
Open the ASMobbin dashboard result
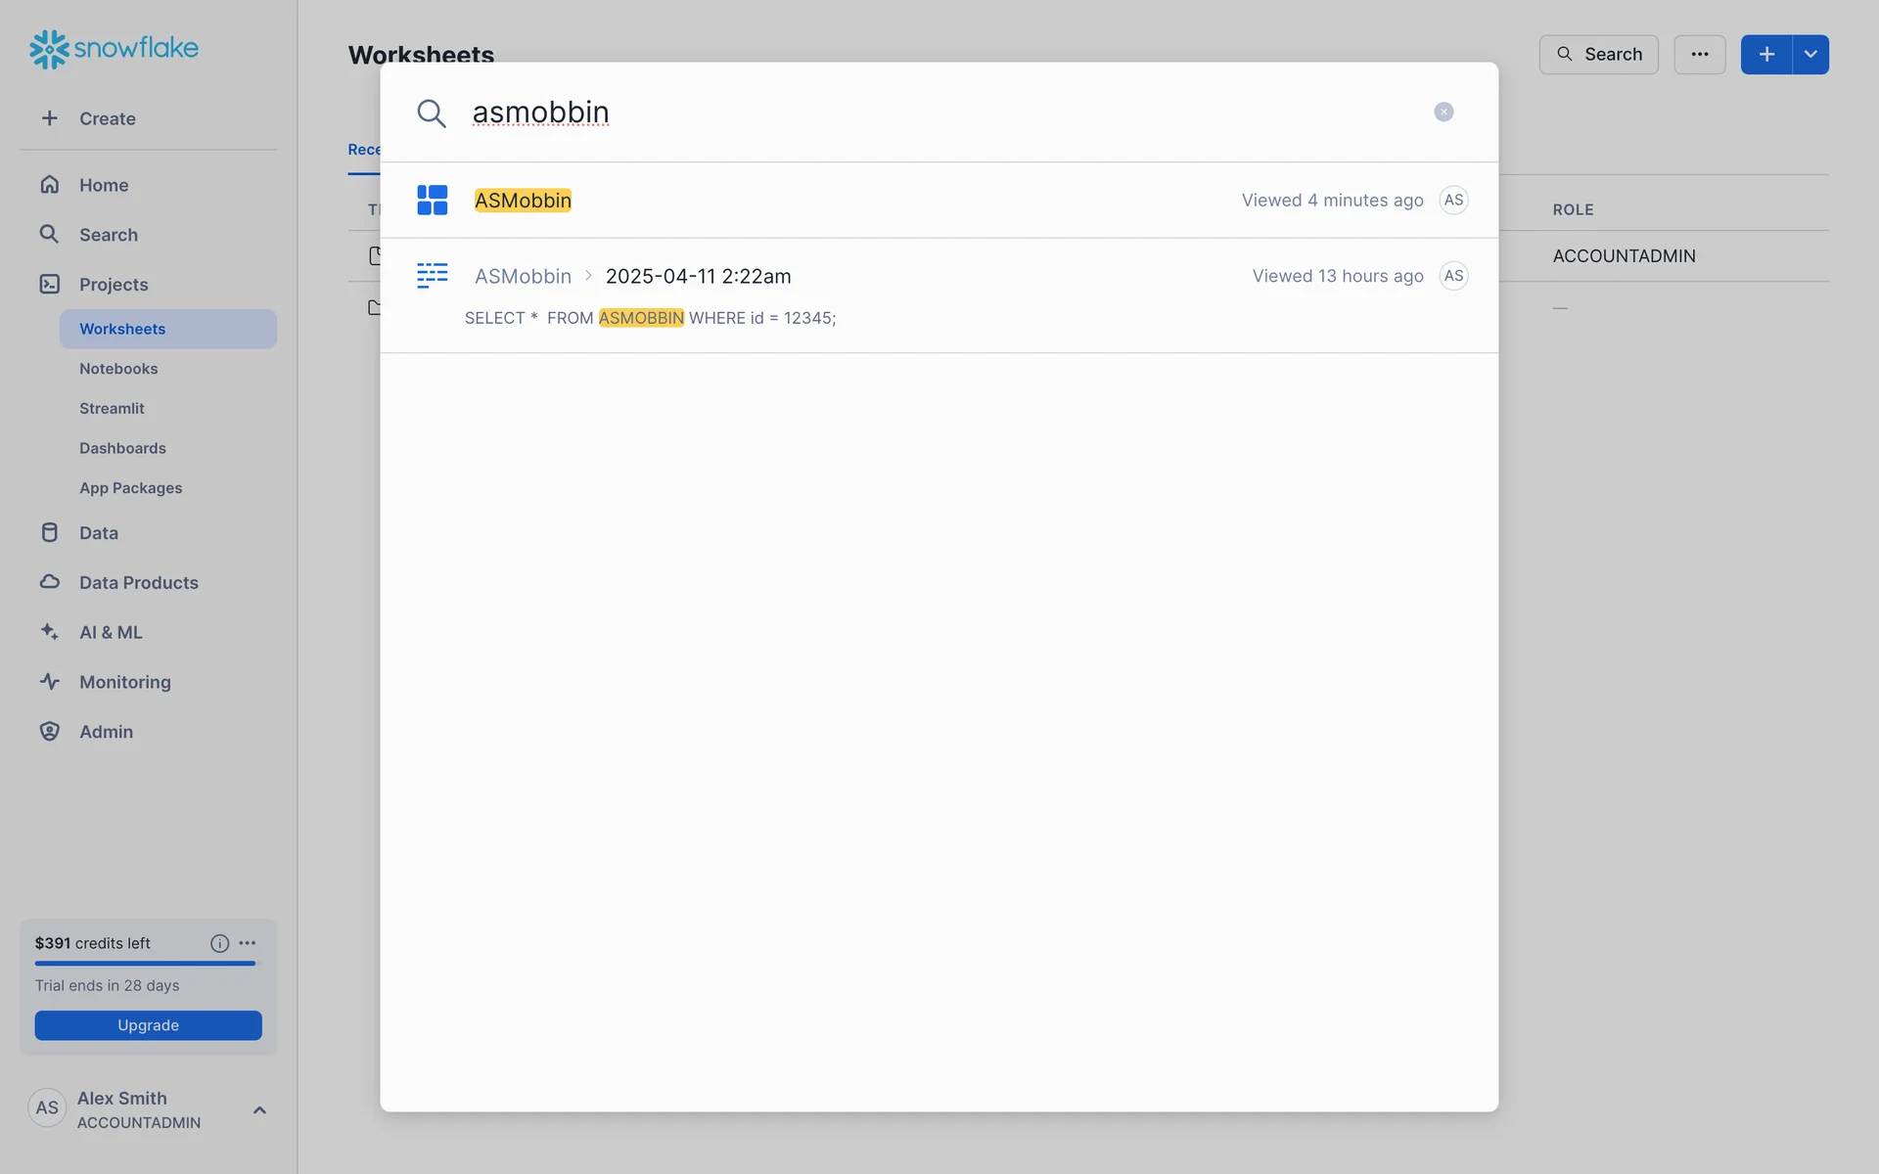coord(524,201)
